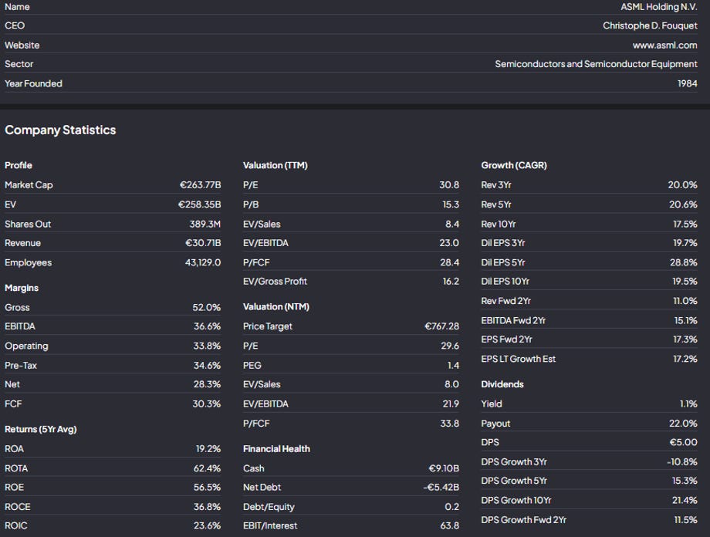The width and height of the screenshot is (710, 537).
Task: Click the Year Founded value 1984
Action: pyautogui.click(x=688, y=83)
